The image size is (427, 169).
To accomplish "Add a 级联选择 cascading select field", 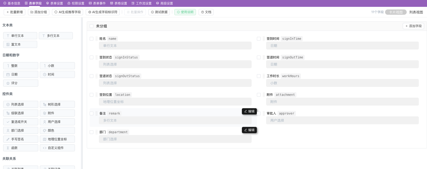I will 21,113.
